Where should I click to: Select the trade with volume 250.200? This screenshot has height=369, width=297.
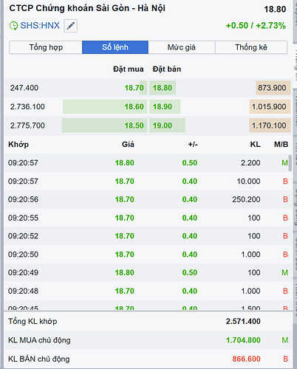coord(148,199)
